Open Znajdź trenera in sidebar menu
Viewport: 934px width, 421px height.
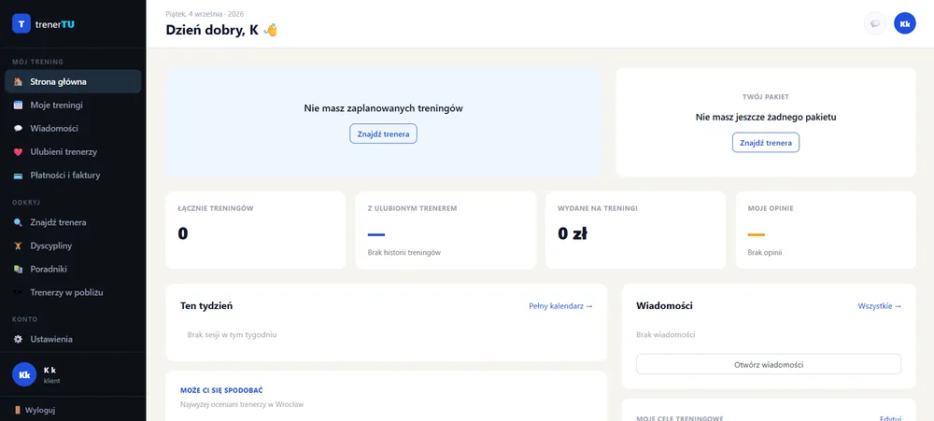point(73,223)
